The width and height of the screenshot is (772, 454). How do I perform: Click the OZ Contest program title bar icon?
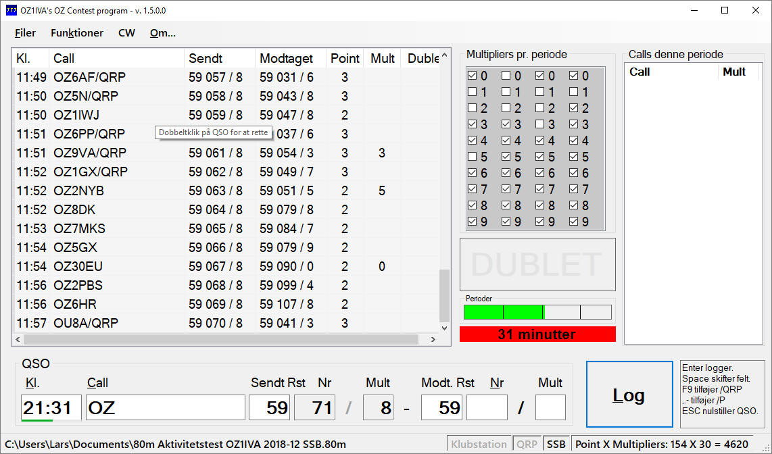[x=11, y=10]
